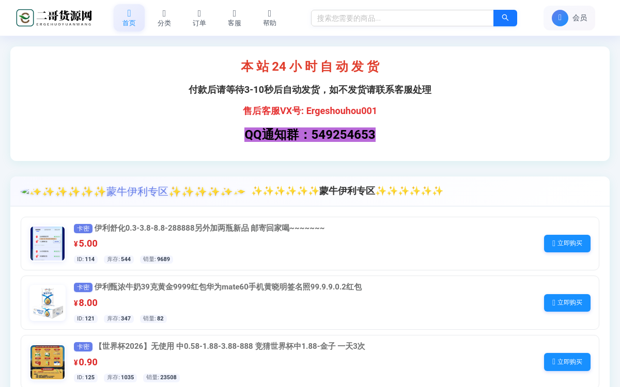
Task: Click the 库存: 347 badge
Action: click(x=119, y=319)
